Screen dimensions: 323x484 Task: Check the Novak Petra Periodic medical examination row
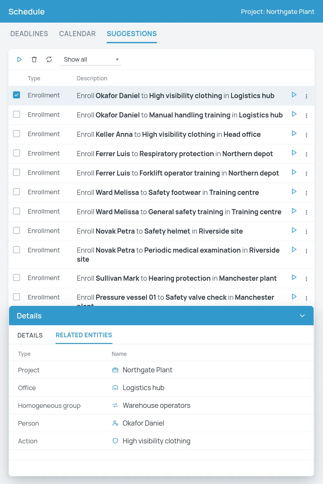point(16,250)
